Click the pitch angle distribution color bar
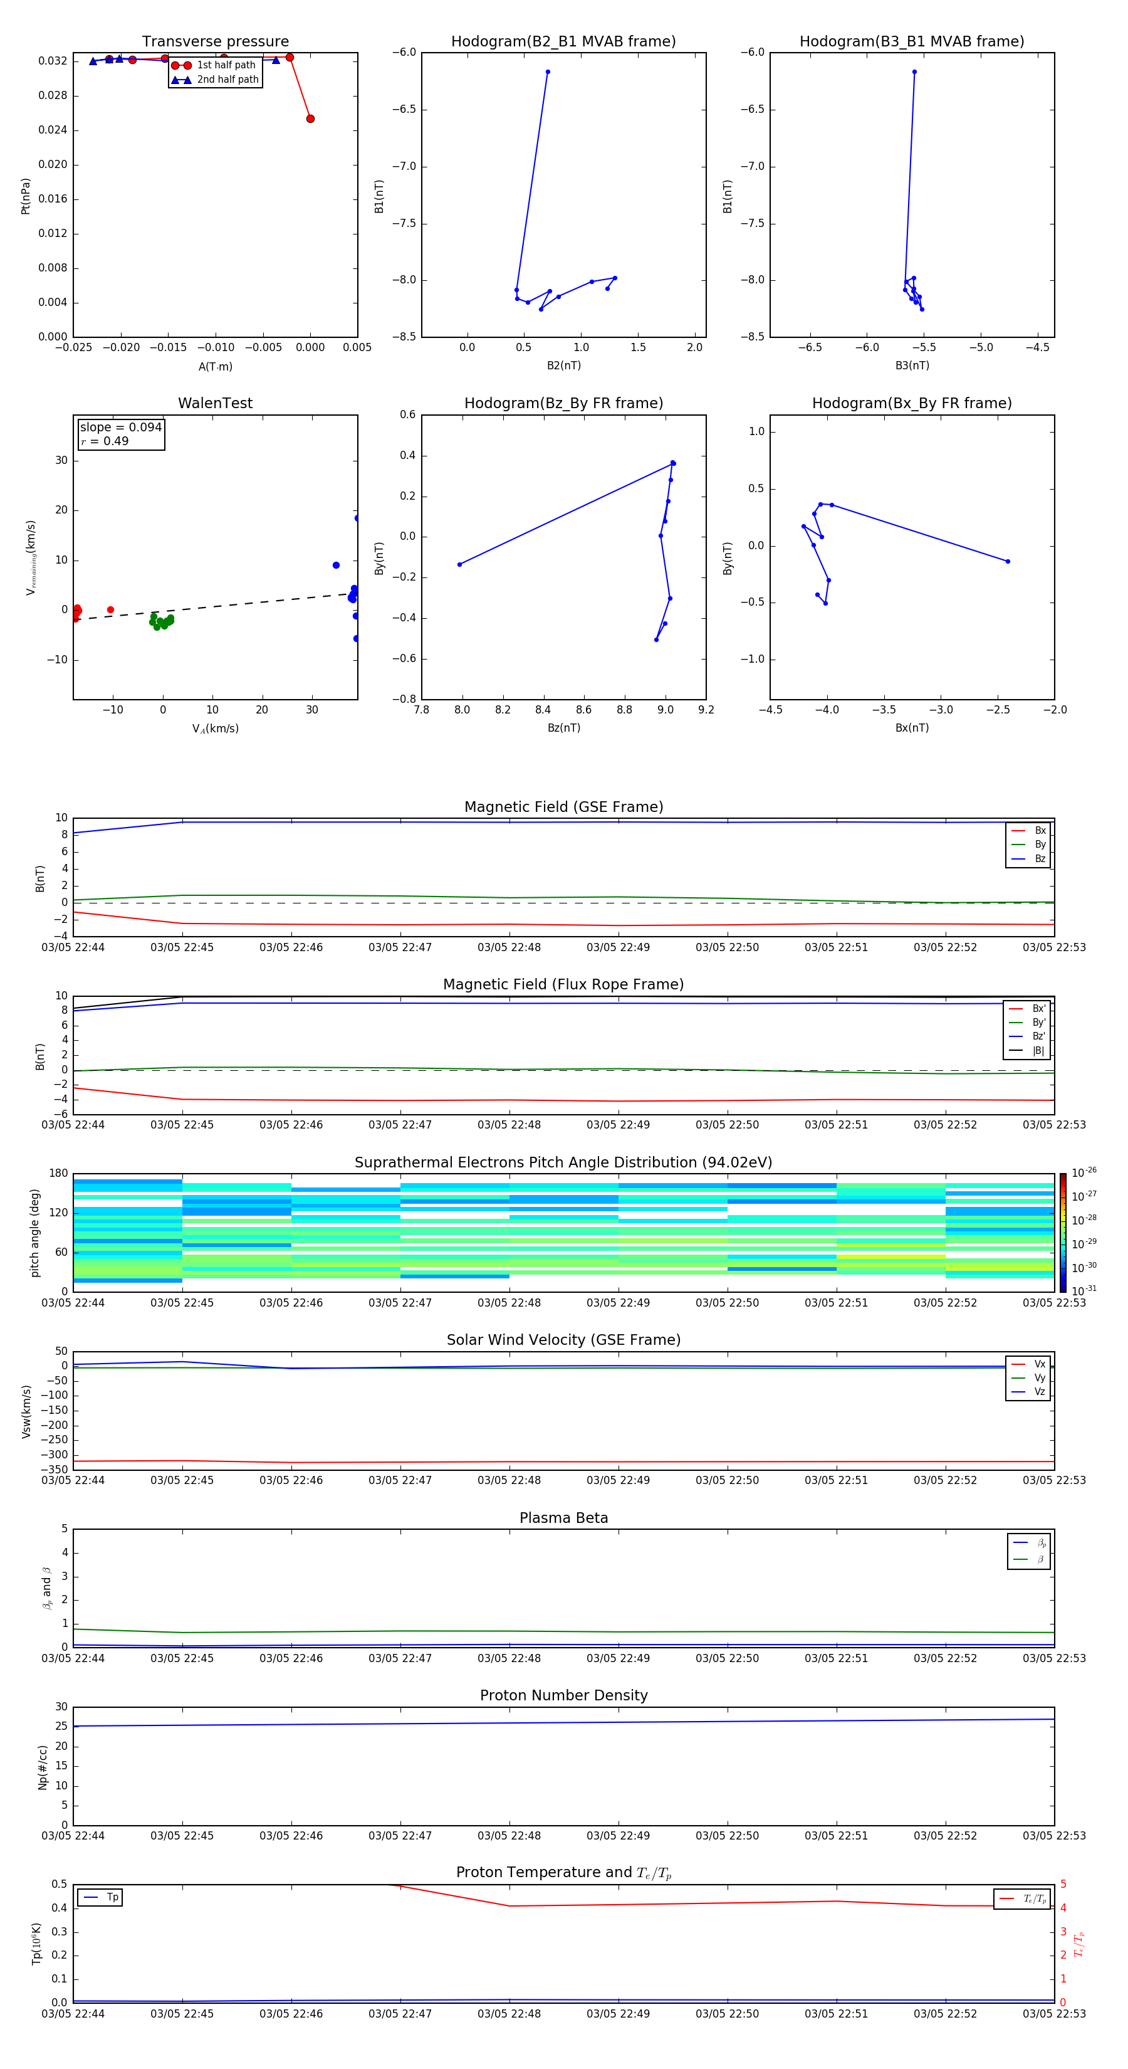Viewport: 1128px width, 2069px height. [1063, 1233]
